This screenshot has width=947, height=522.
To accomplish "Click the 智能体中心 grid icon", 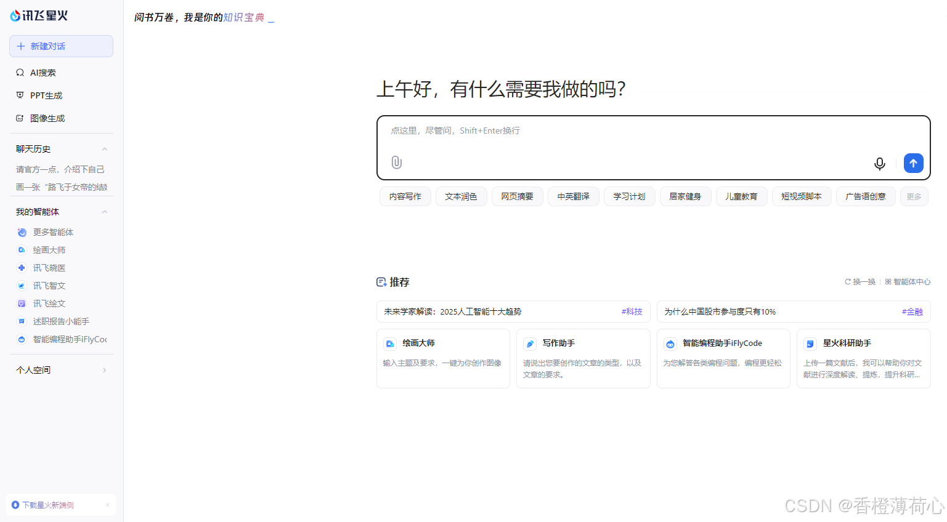I will (888, 282).
